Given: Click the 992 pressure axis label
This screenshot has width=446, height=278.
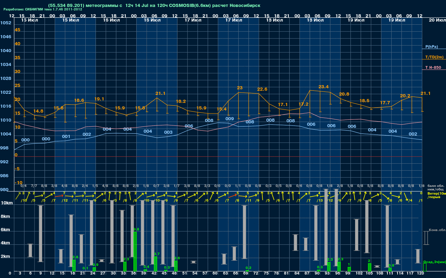Looking at the screenshot, I should pos(5,162).
